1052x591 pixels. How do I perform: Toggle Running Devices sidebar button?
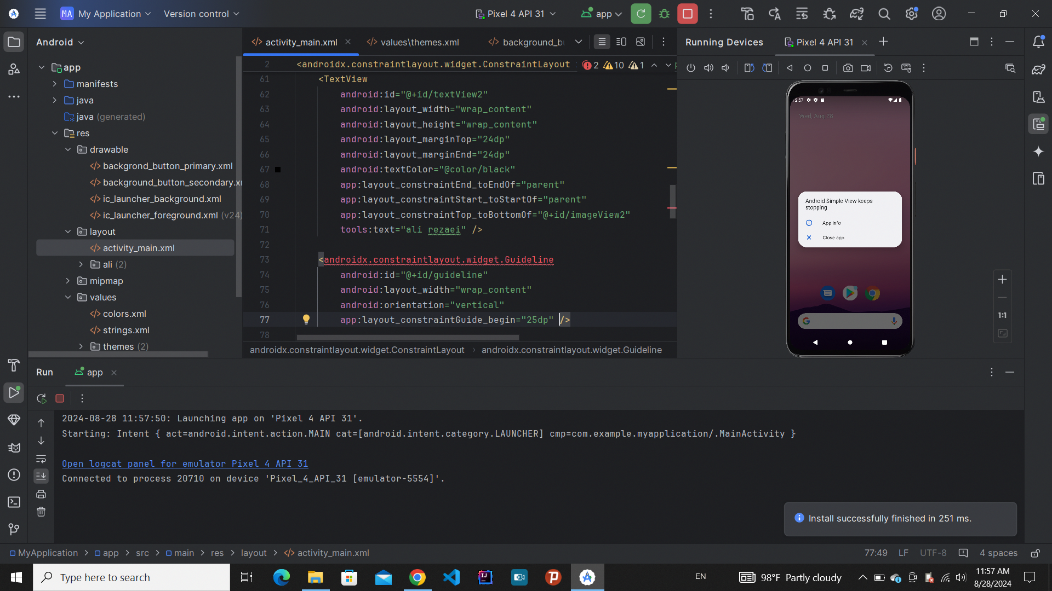(1038, 124)
